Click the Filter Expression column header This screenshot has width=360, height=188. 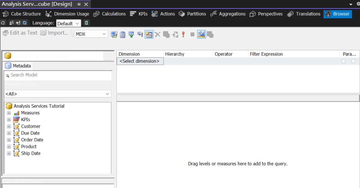click(x=294, y=54)
